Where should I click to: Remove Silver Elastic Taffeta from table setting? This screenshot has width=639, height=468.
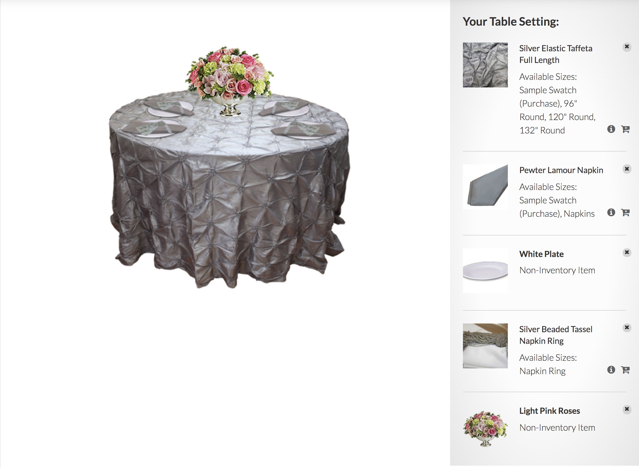tap(627, 47)
